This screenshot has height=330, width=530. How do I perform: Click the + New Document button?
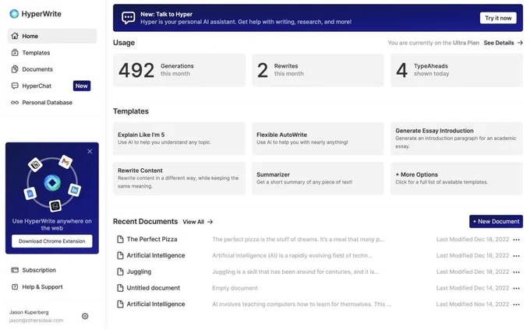click(496, 221)
